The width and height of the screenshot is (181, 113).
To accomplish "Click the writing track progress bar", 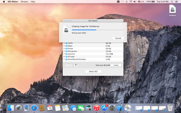I will (98, 30).
